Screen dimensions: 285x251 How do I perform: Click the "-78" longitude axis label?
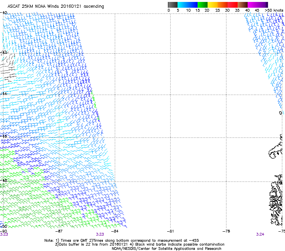click(x=226, y=231)
